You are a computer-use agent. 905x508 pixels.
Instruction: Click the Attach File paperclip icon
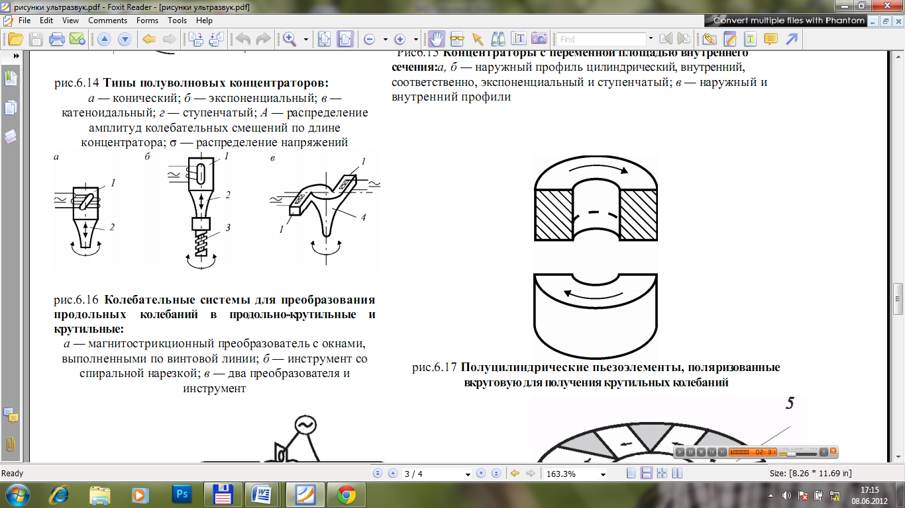click(x=710, y=39)
